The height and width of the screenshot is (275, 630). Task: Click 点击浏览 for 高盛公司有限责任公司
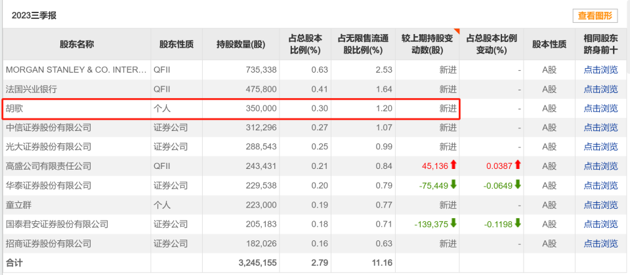click(600, 166)
